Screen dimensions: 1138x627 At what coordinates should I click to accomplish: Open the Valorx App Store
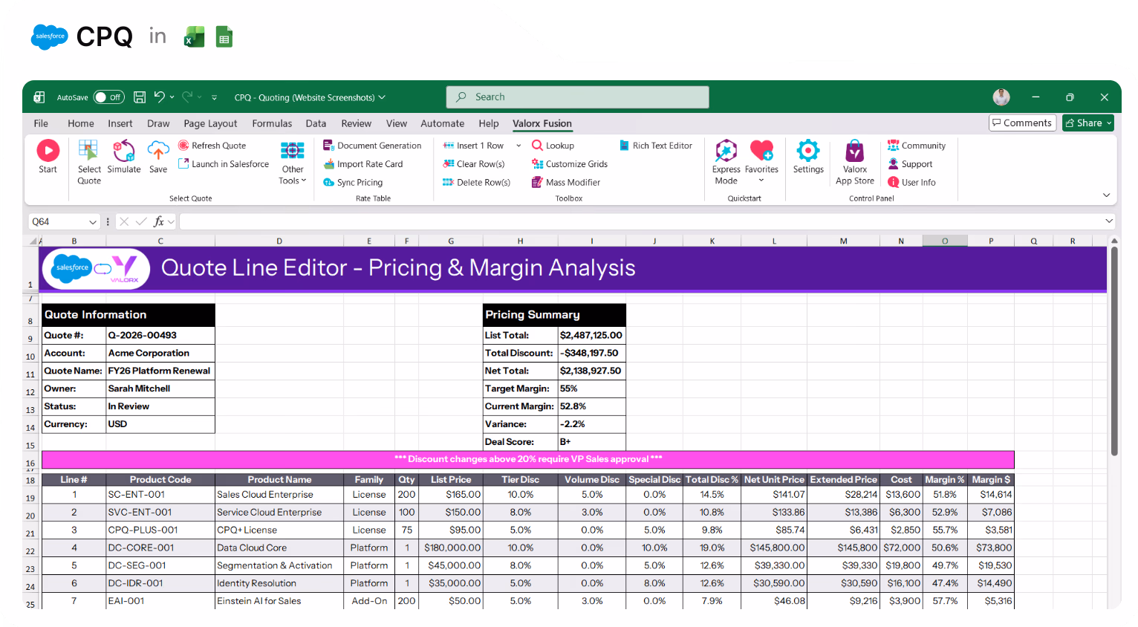854,158
